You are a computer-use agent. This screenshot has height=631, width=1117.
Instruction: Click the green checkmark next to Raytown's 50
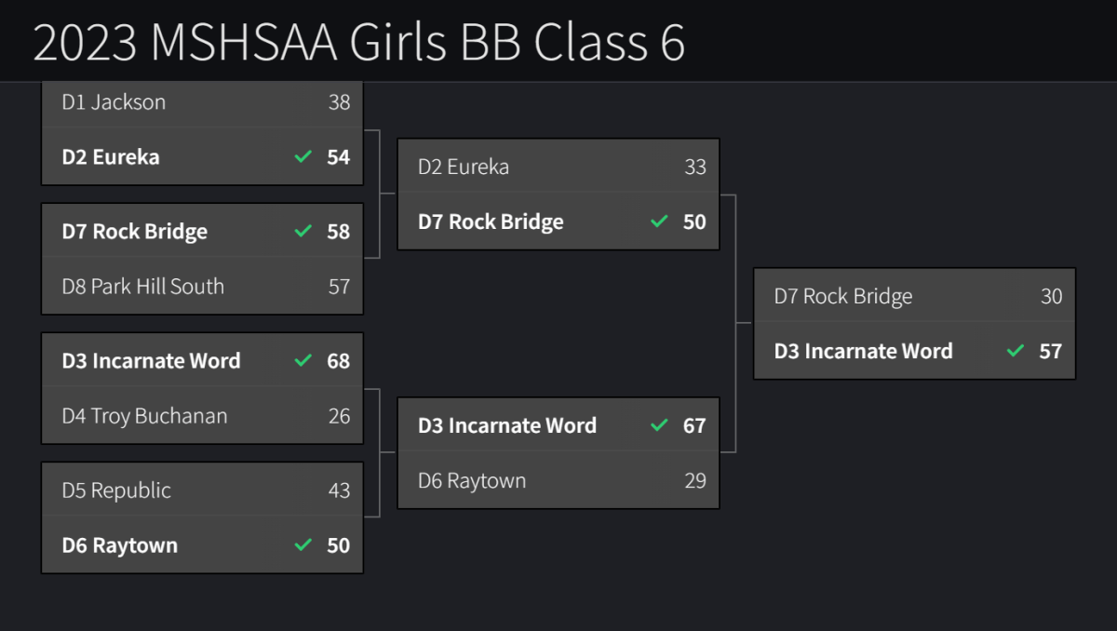point(303,545)
